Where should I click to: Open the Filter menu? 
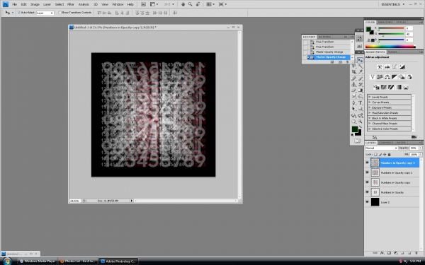(x=71, y=4)
